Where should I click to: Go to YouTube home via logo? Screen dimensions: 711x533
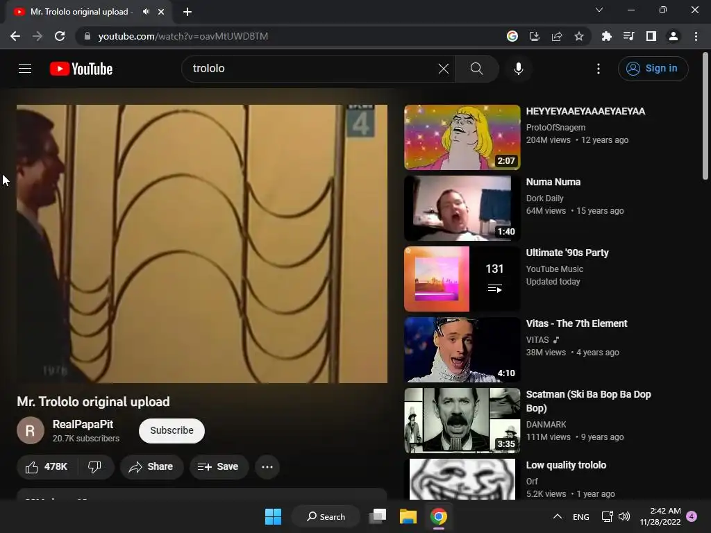(x=81, y=69)
